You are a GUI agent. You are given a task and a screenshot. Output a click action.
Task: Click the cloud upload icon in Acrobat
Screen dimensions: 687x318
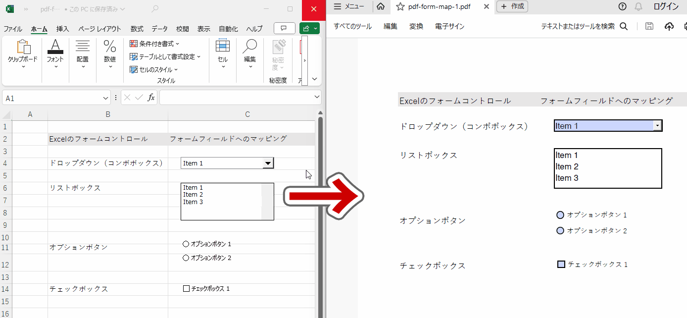669,26
